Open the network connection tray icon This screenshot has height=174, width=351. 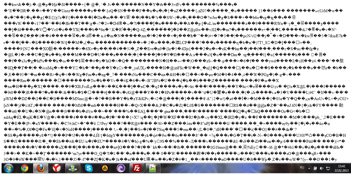[328, 168]
